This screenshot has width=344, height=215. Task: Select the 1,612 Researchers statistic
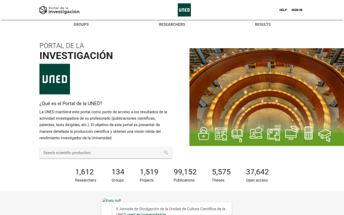tap(85, 175)
